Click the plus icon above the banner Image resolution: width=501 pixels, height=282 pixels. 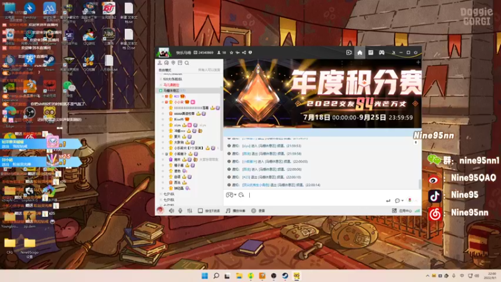pos(418,62)
